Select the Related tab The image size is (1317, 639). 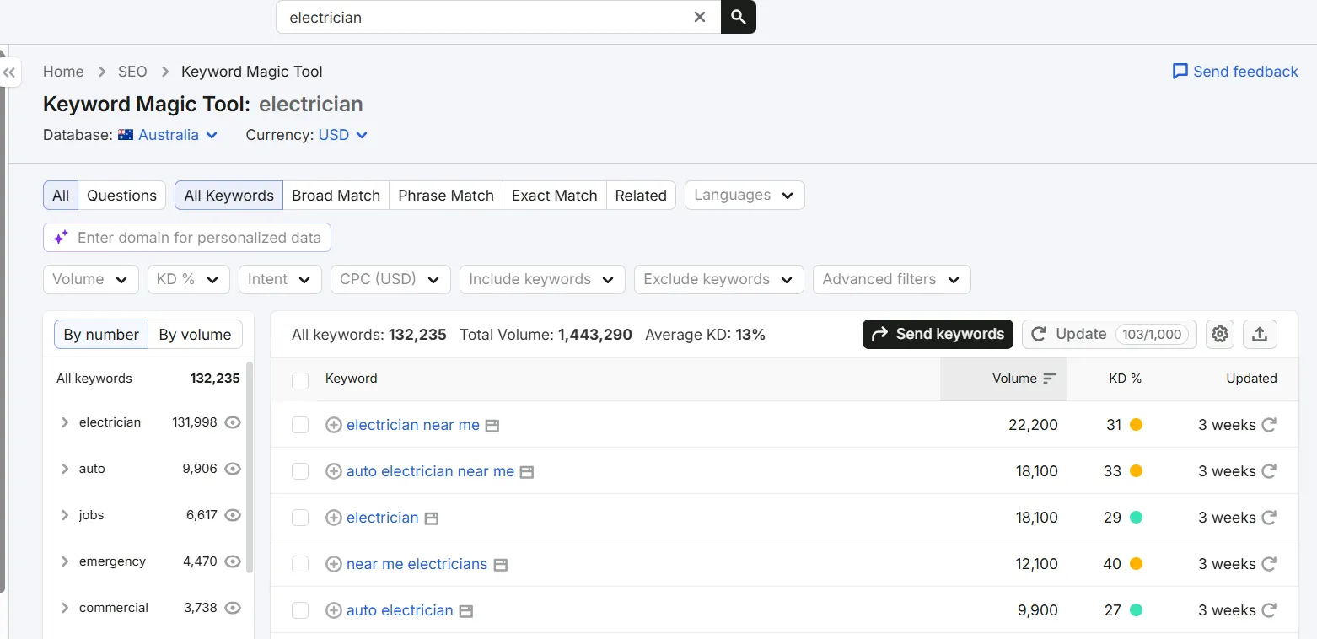tap(641, 195)
